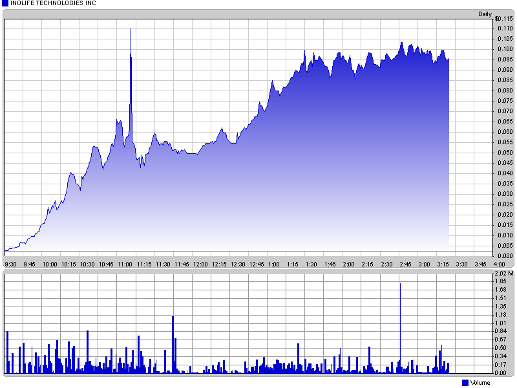The image size is (517, 388).
Task: Switch to the Volume chart pane
Action: coord(246,323)
